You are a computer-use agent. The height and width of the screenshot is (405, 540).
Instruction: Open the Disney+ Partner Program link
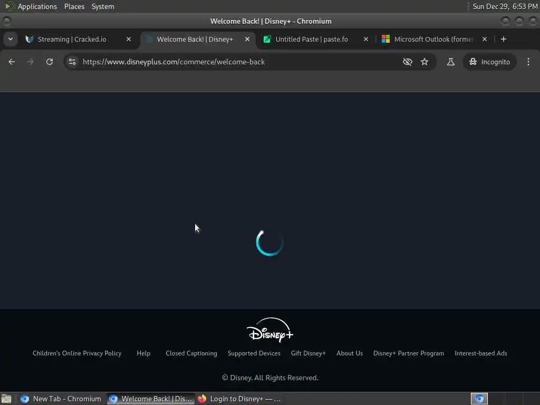point(409,353)
